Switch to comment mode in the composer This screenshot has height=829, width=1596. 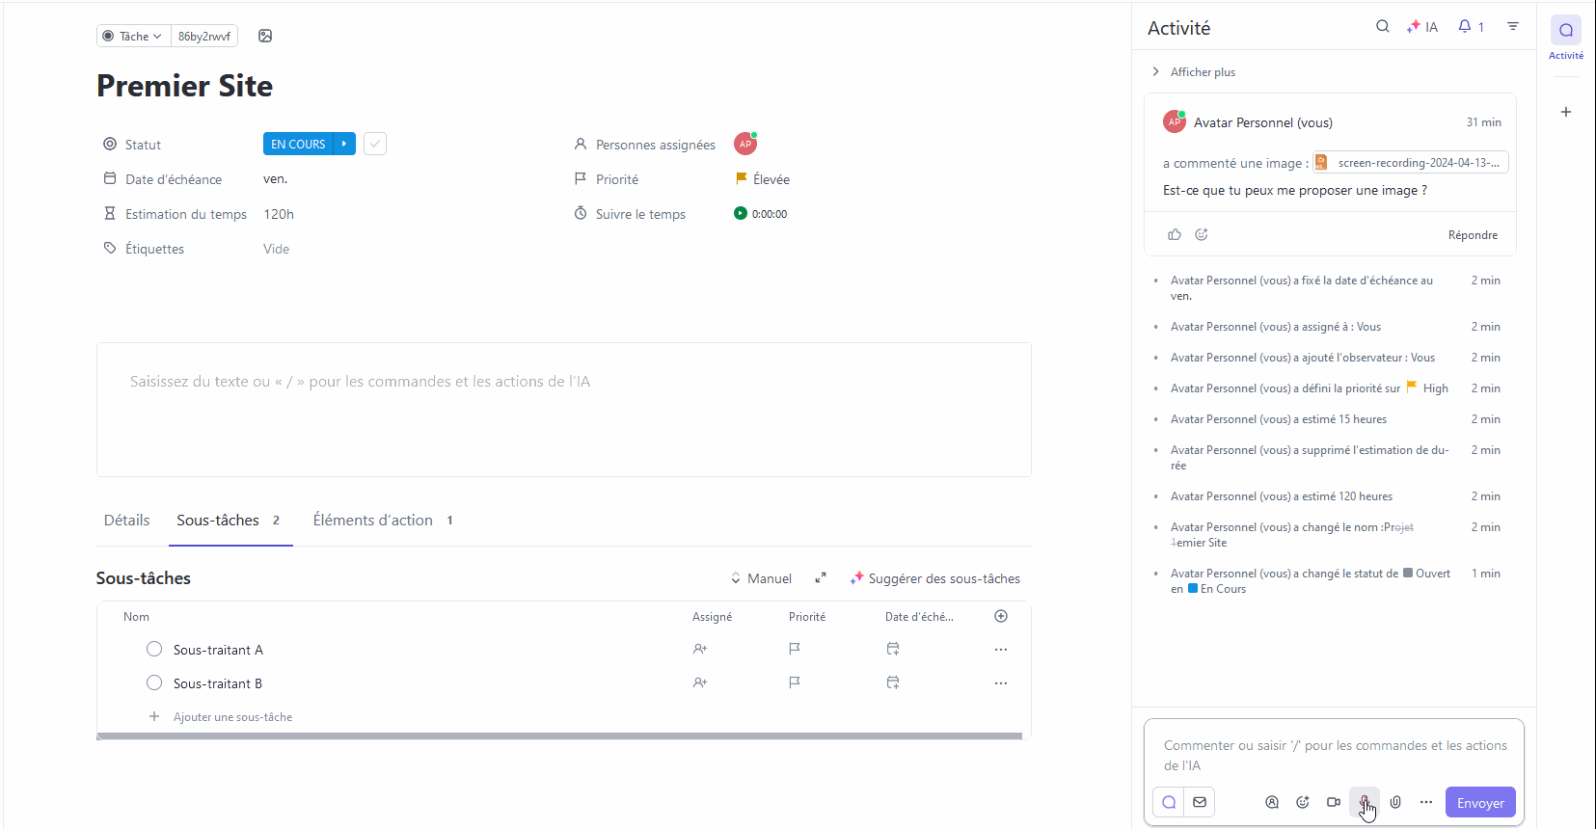coord(1169,802)
